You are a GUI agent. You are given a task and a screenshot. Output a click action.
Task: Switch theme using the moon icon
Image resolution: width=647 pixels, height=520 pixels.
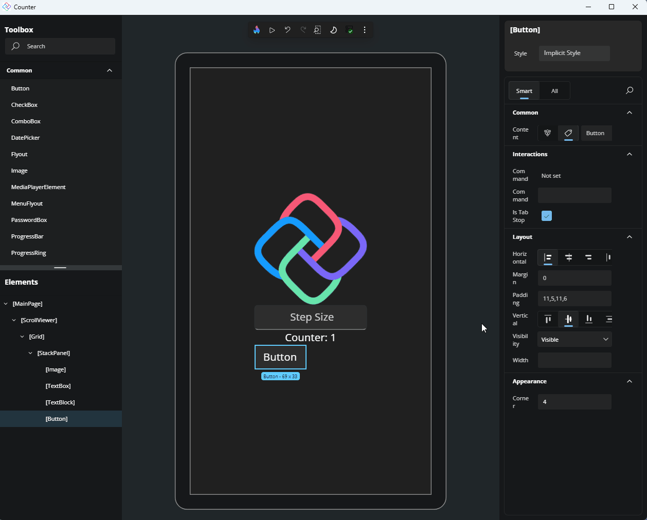click(x=333, y=30)
